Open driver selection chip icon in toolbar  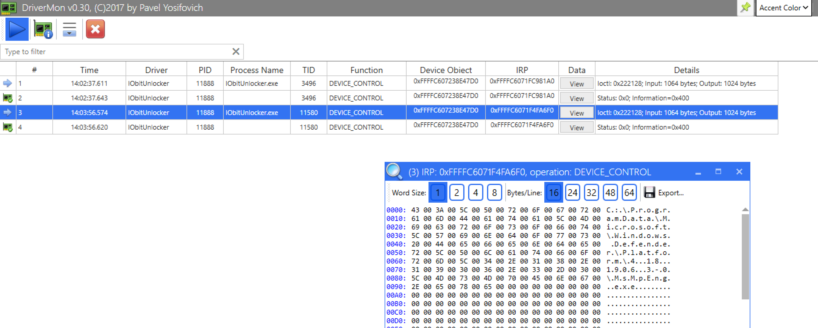tap(43, 30)
